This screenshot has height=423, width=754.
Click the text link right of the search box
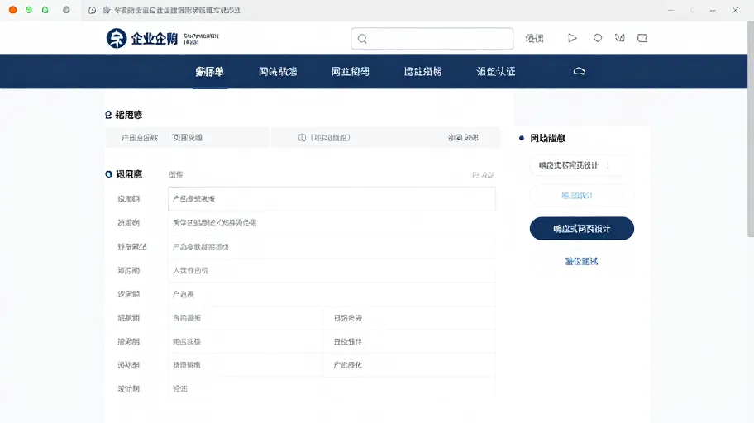point(534,39)
